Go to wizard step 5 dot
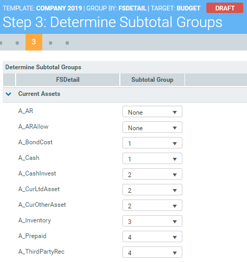This screenshot has width=247, height=262. pos(67,43)
